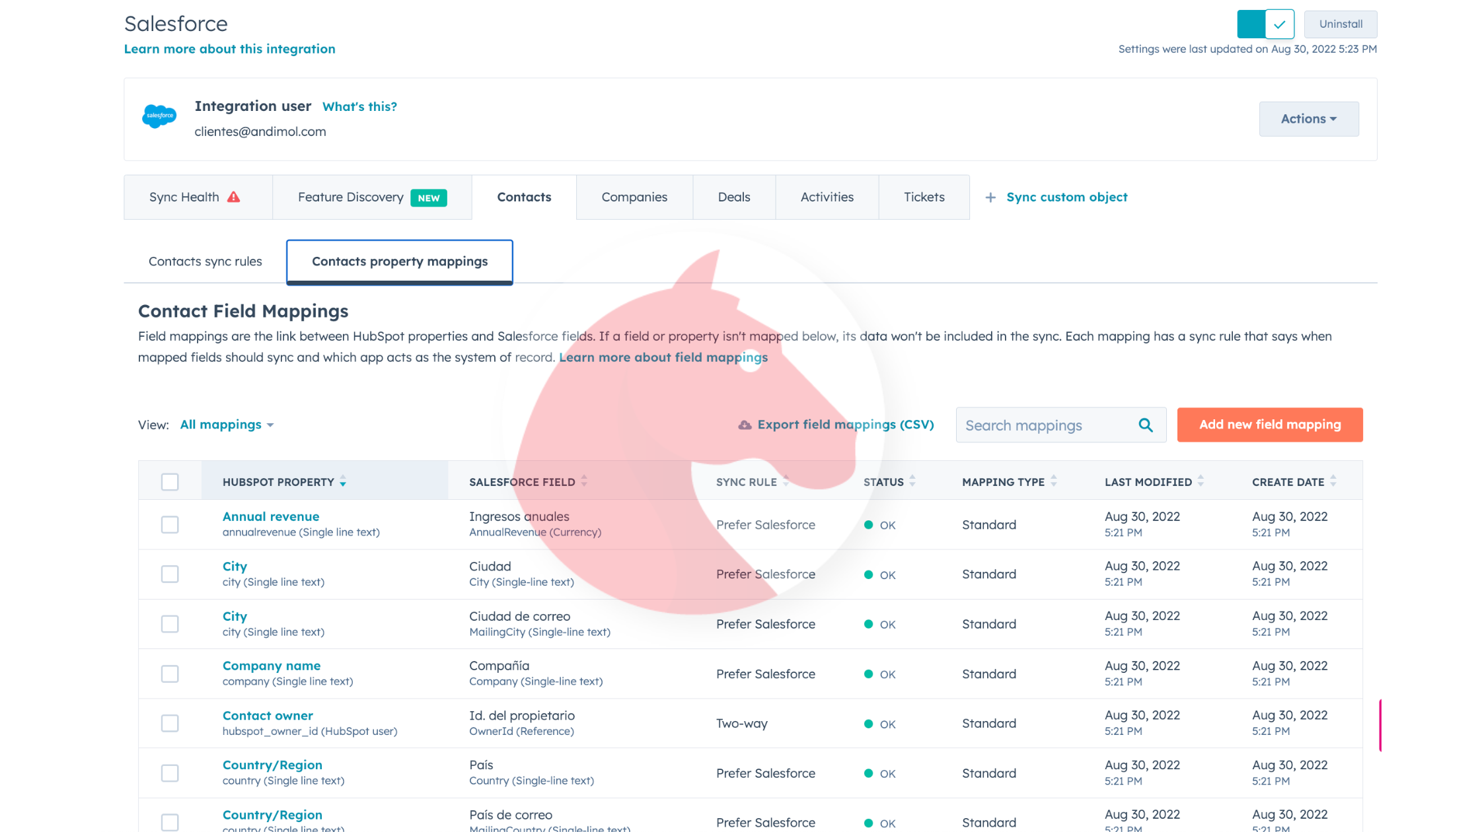Check the Annual revenue row checkbox
The image size is (1480, 832).
170,525
